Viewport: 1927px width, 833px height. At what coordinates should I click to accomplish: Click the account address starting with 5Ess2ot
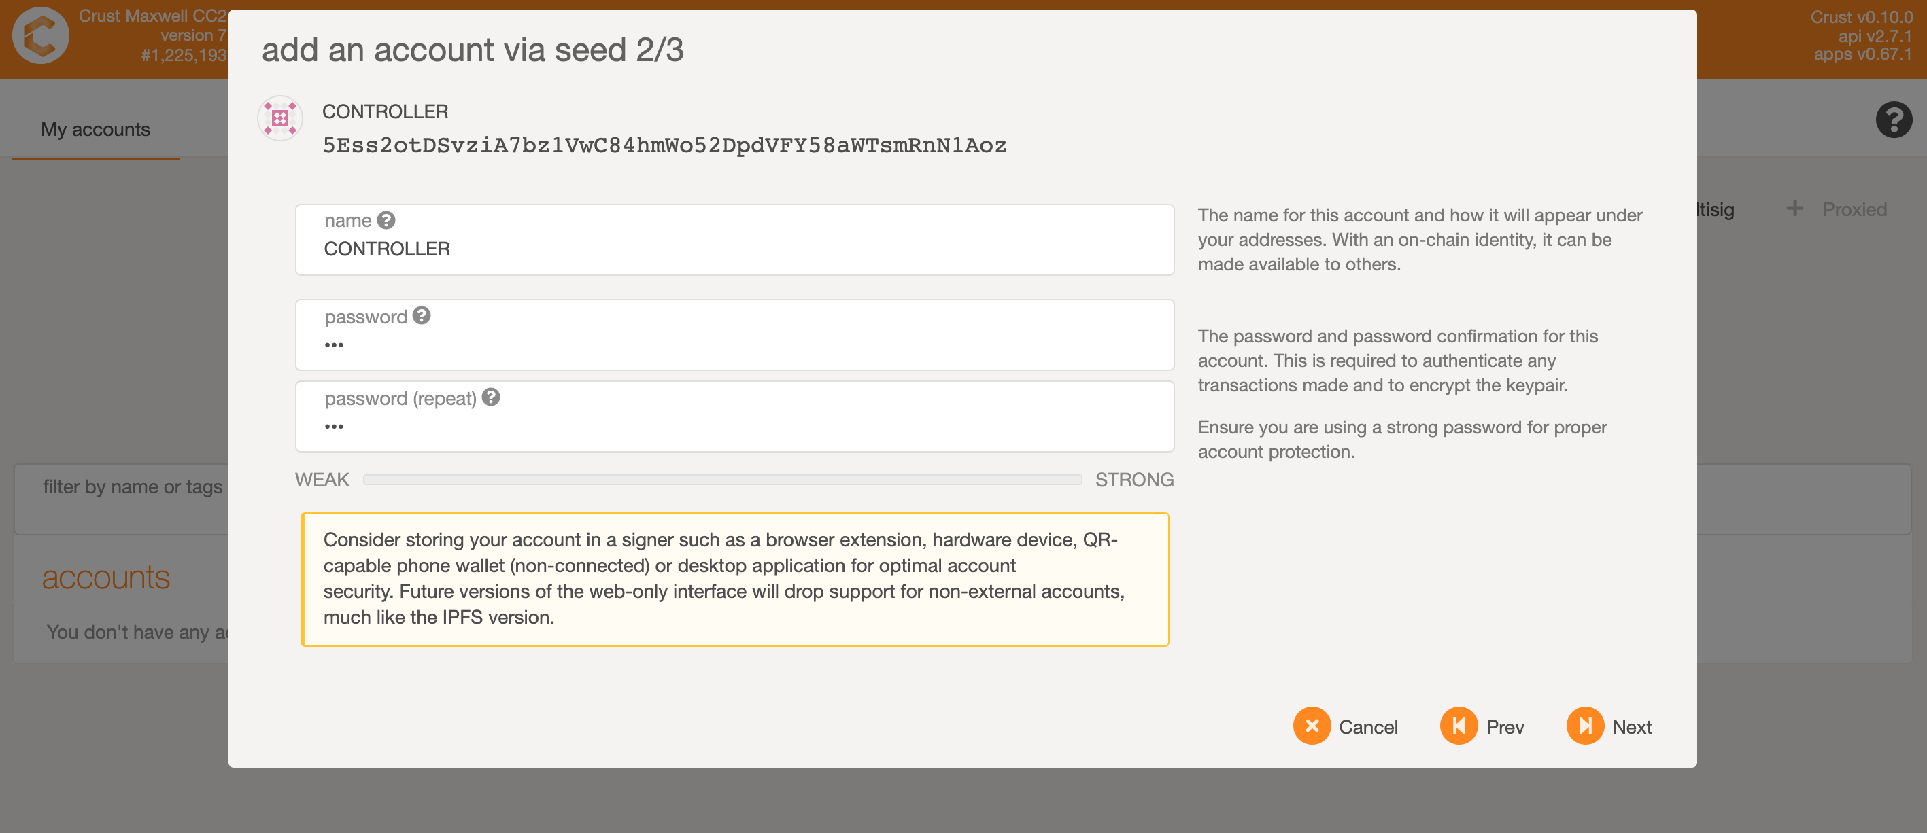pyautogui.click(x=664, y=145)
